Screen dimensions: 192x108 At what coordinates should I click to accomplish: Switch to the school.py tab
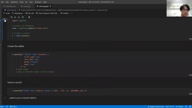tap(26, 6)
